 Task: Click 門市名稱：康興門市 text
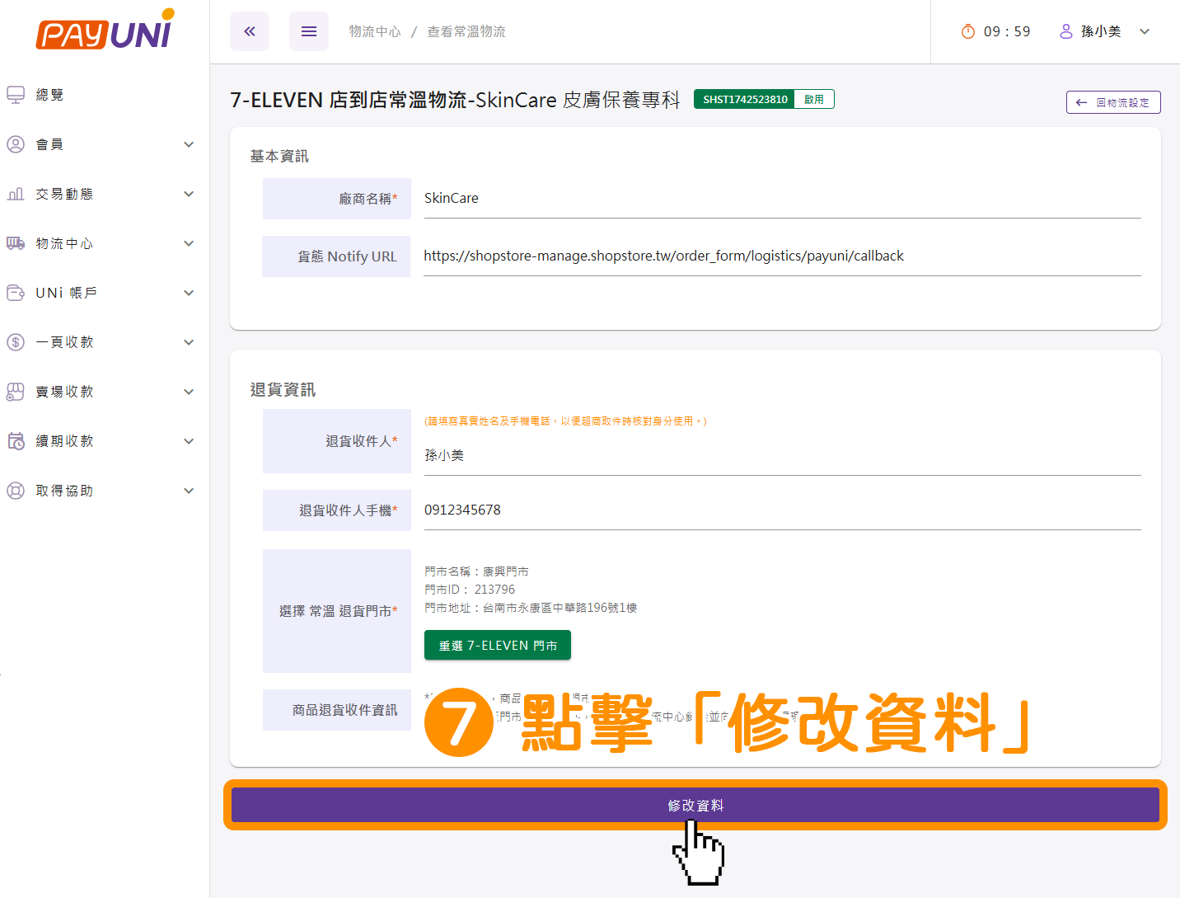pyautogui.click(x=476, y=571)
